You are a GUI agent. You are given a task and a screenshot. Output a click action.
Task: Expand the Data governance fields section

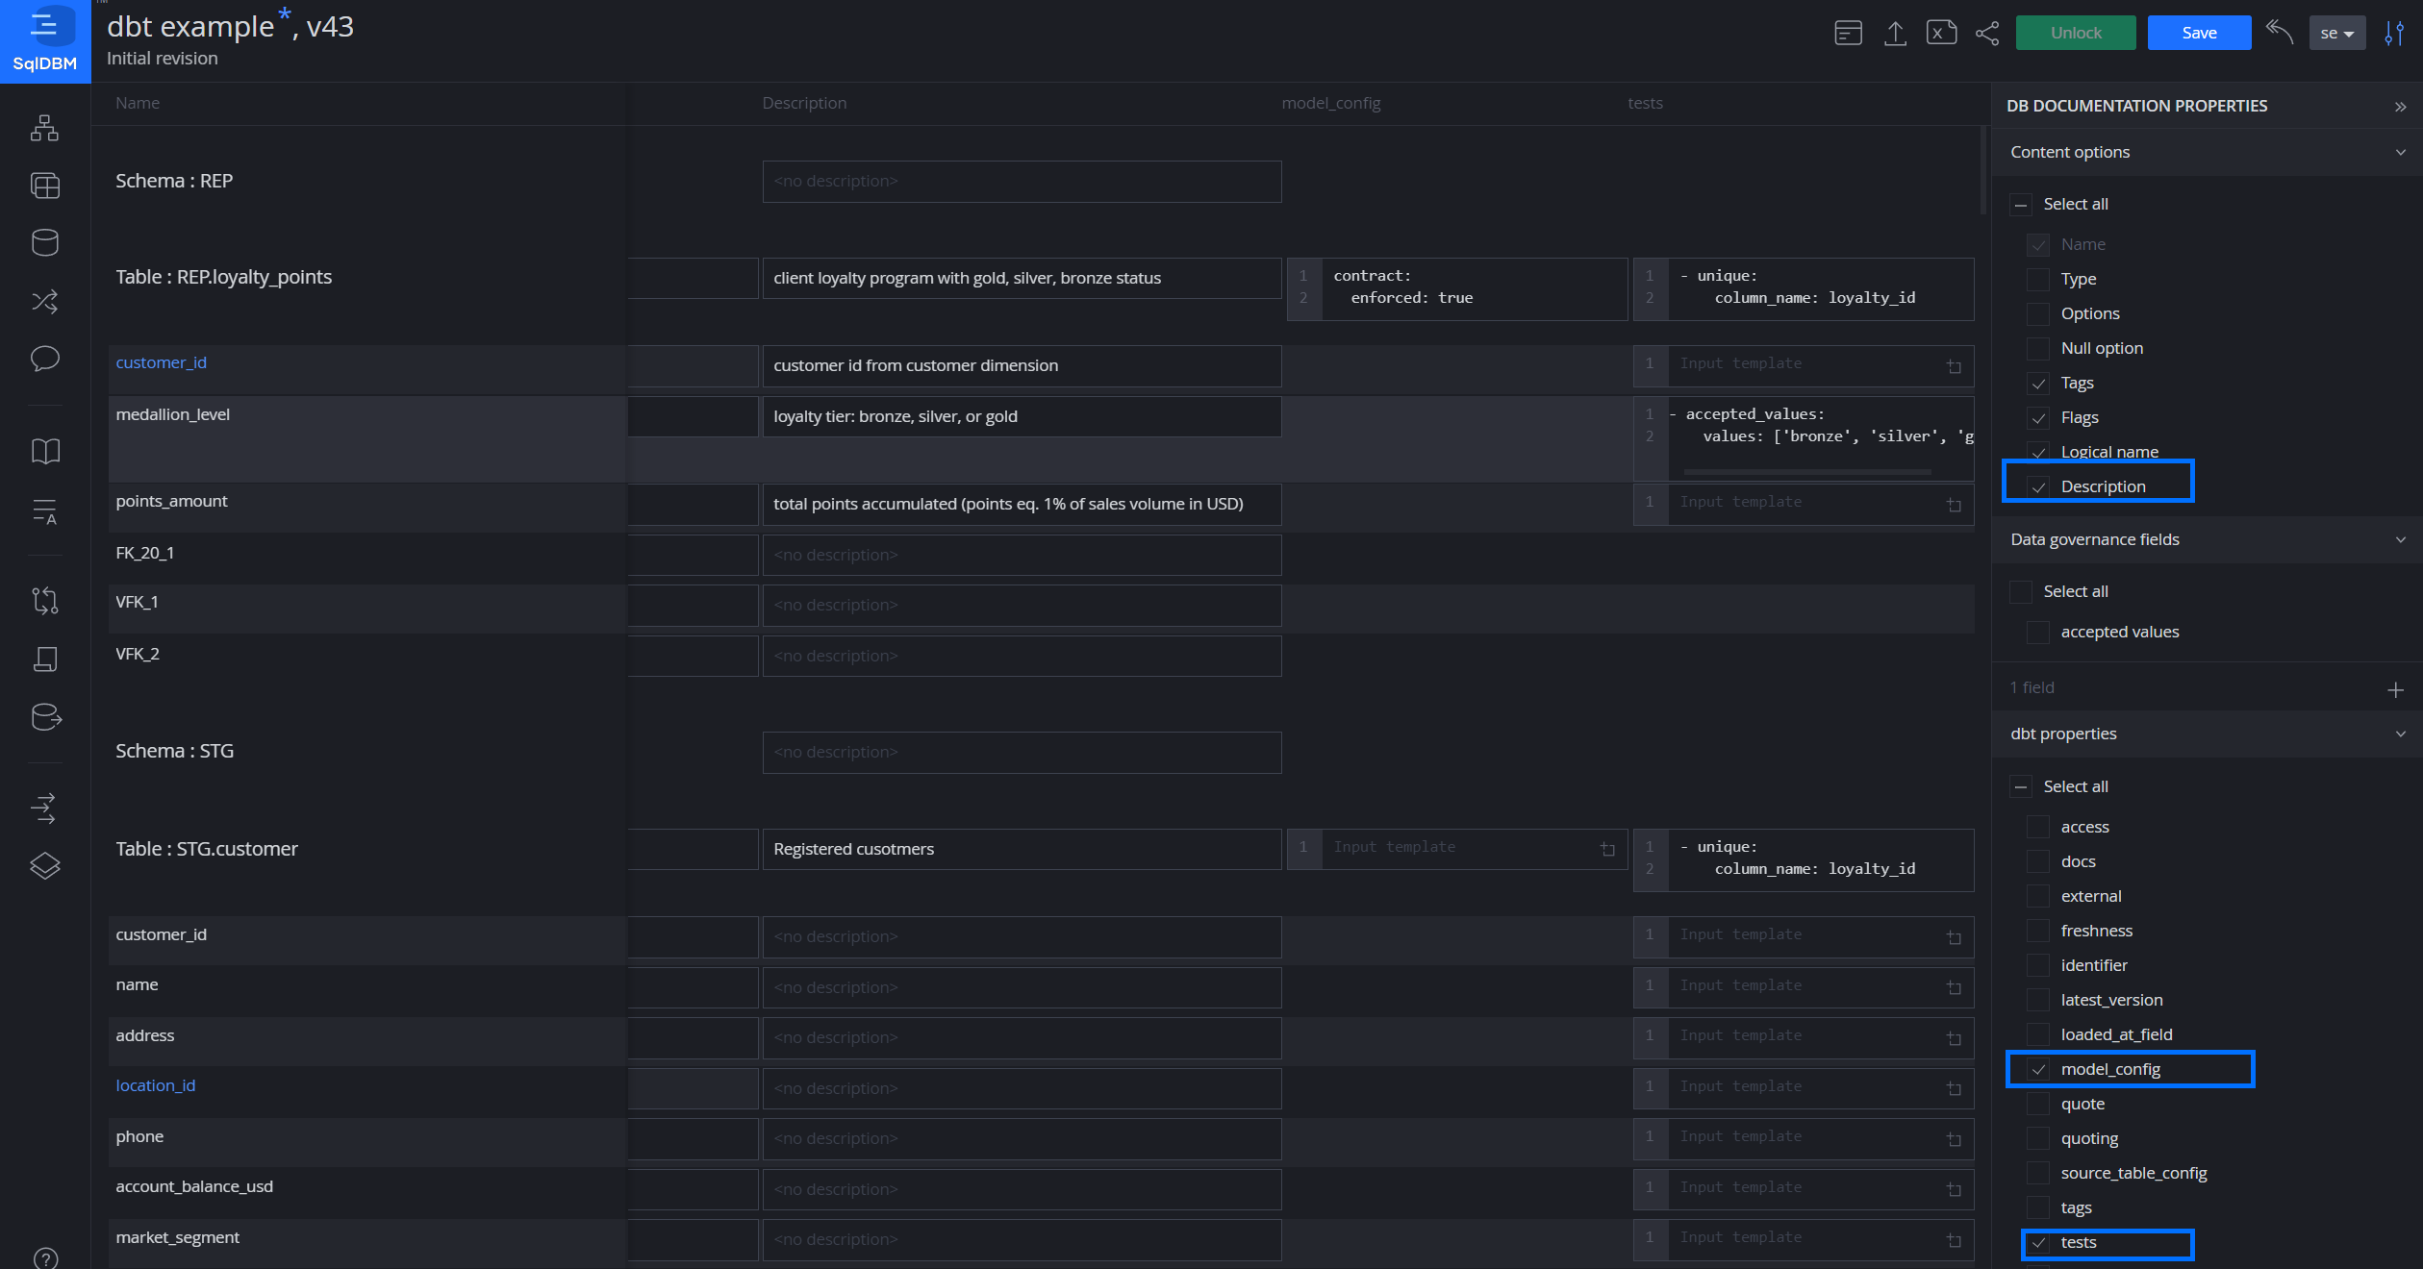point(2401,539)
